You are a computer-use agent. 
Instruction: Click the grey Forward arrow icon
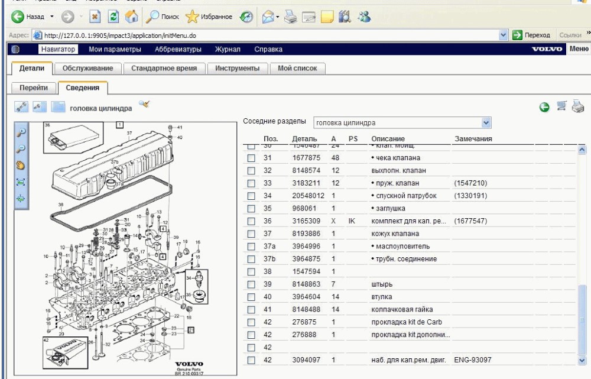click(x=68, y=17)
